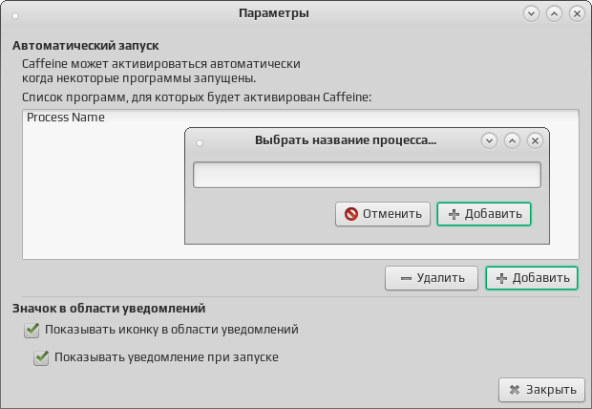Image resolution: width=592 pixels, height=409 pixels.
Task: Maximize the Параметры window
Action: 554,14
